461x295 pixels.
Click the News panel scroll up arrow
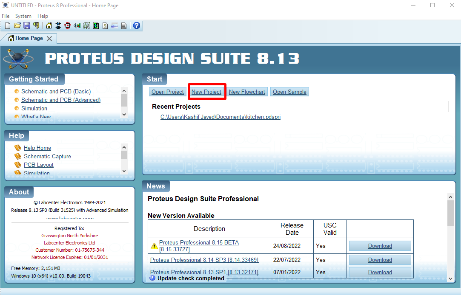tap(450, 197)
